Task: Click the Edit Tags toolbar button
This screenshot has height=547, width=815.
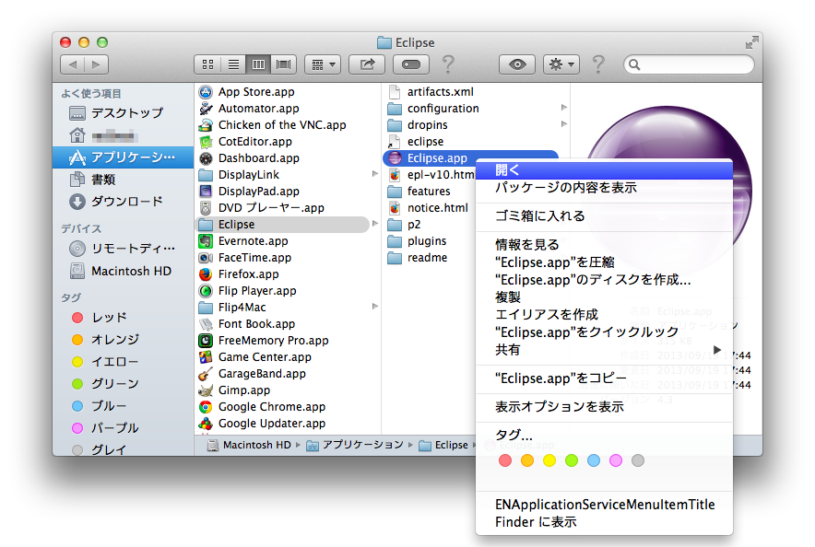Action: click(411, 64)
